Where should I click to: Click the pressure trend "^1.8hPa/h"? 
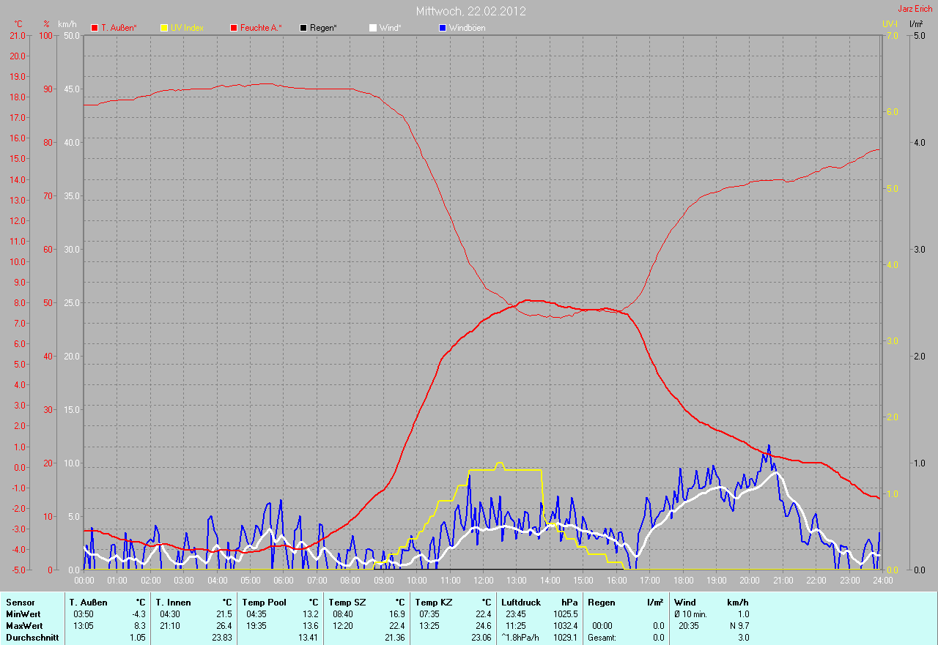click(521, 638)
